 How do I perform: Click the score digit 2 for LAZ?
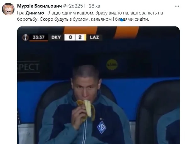click(80, 37)
